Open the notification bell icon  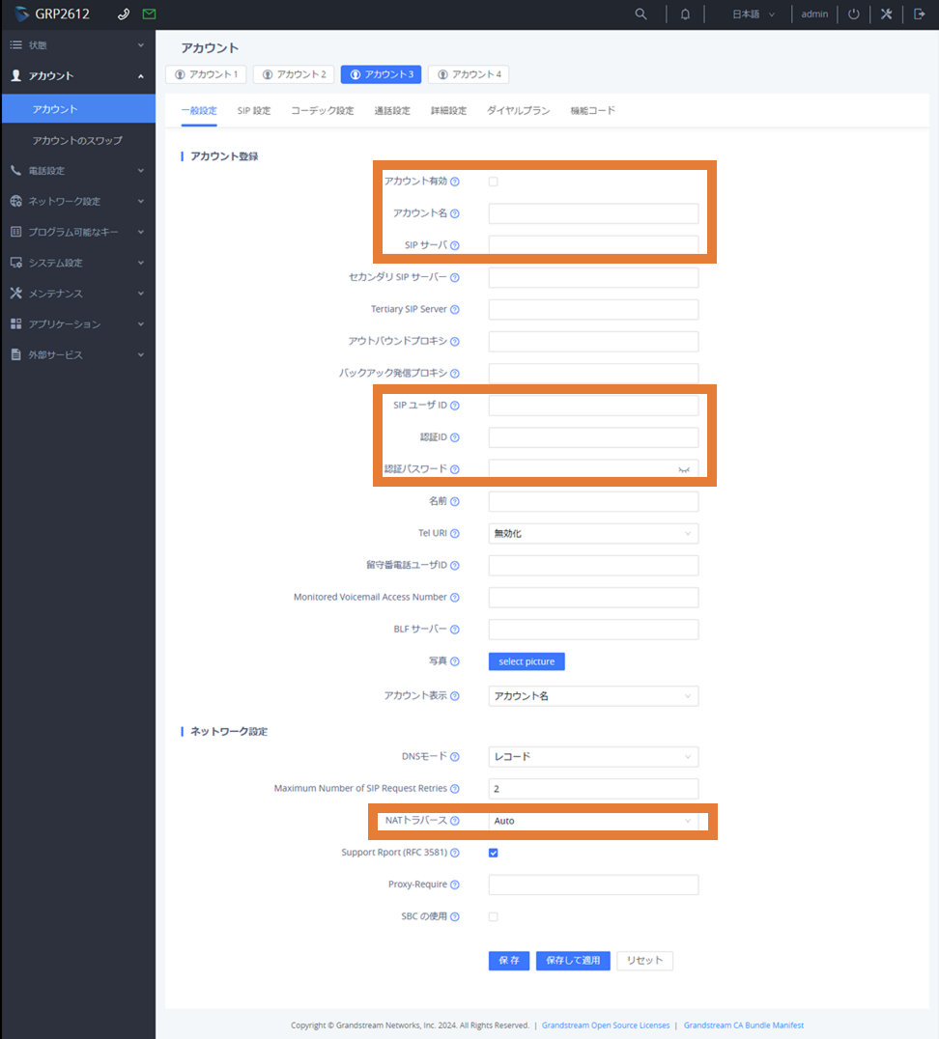[686, 14]
